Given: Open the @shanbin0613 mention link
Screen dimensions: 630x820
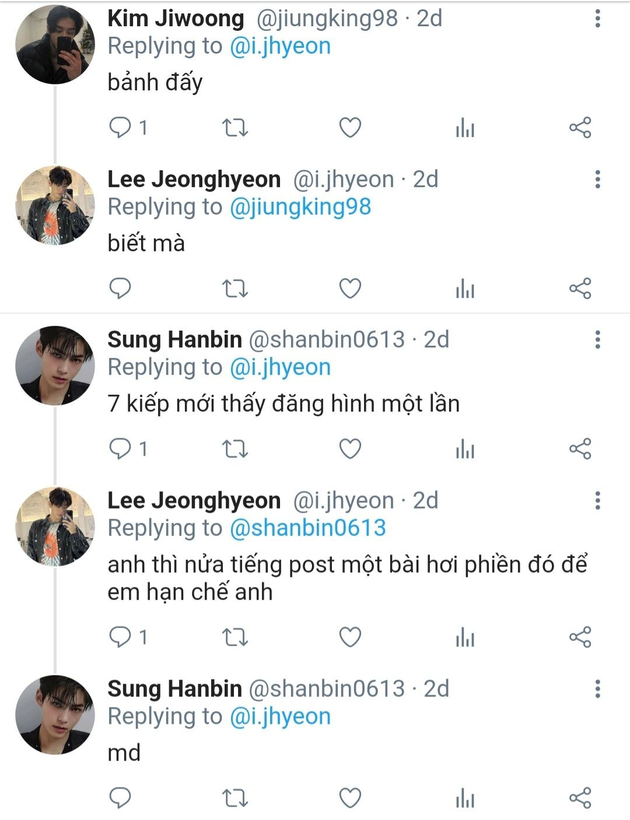Looking at the screenshot, I should (x=308, y=528).
